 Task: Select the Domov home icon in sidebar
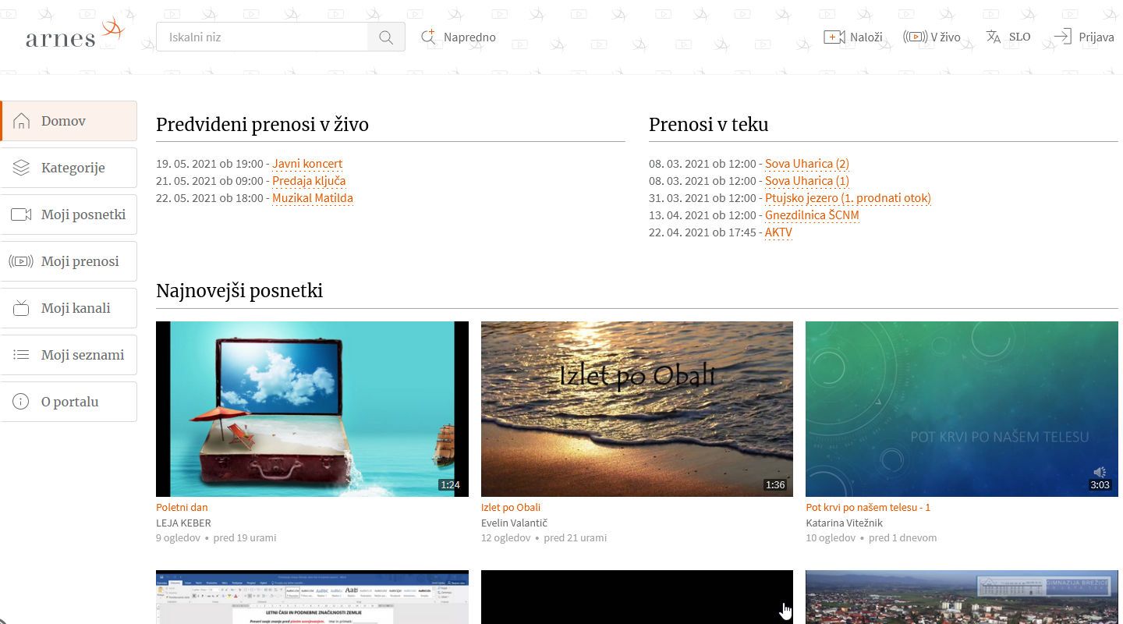21,121
